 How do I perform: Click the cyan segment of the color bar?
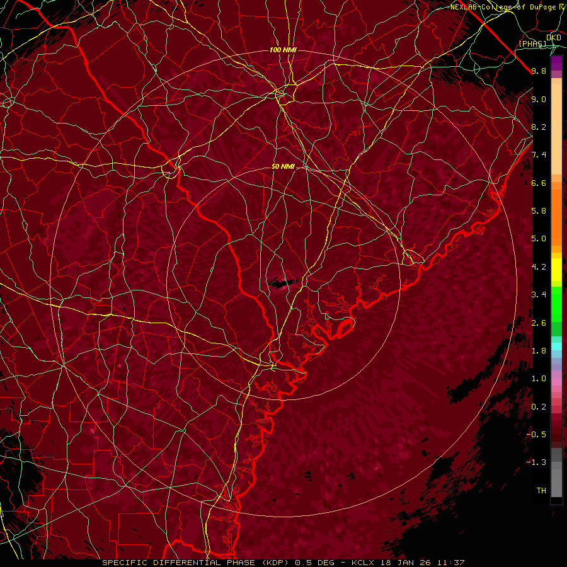(x=556, y=346)
